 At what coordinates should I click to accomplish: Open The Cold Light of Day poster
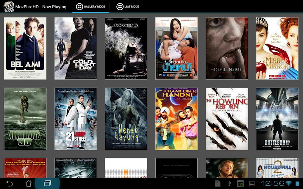coord(75,48)
